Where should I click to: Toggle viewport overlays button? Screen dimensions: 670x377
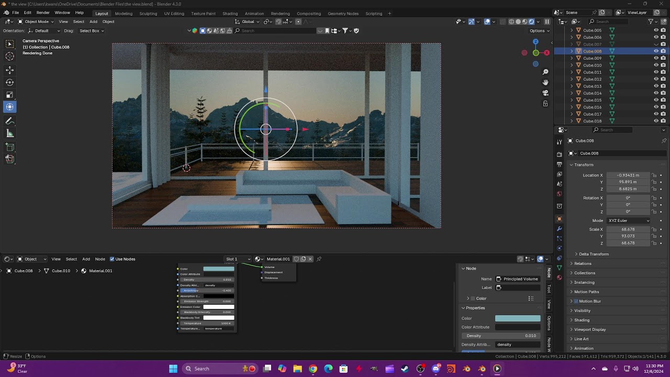pyautogui.click(x=487, y=21)
